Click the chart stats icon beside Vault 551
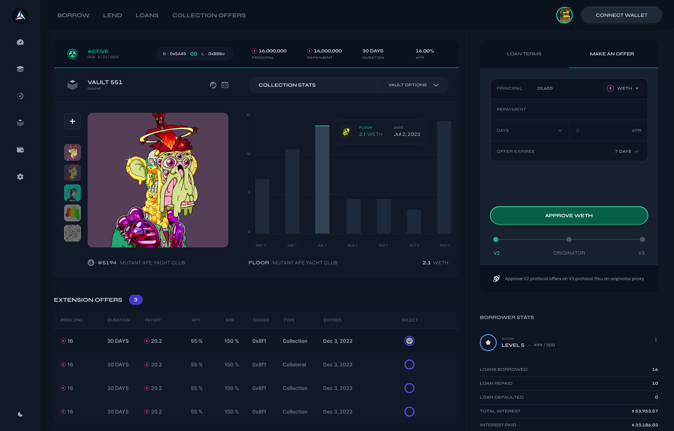 click(213, 85)
